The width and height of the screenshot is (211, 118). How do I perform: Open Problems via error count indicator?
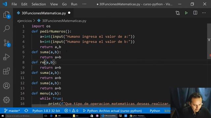67,111
